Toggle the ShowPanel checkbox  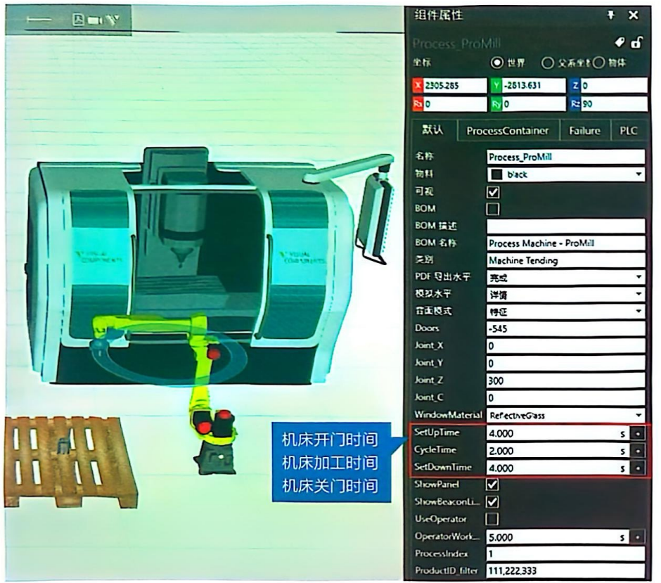click(492, 485)
